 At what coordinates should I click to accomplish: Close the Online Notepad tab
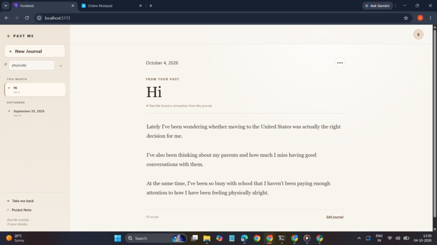[140, 5]
